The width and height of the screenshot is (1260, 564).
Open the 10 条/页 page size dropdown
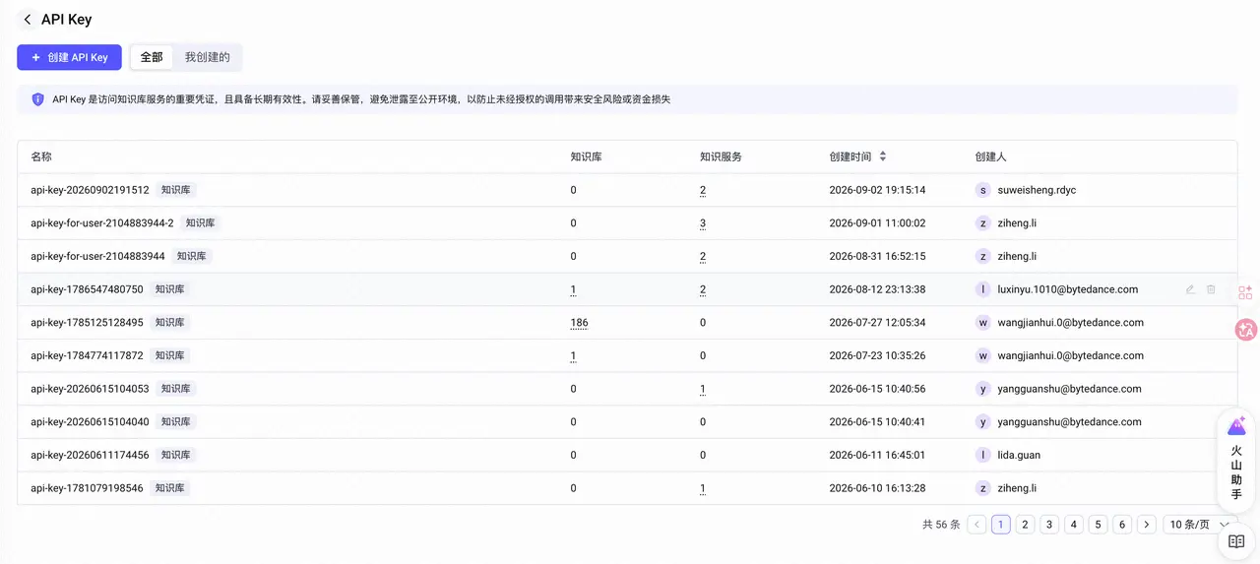pos(1200,525)
